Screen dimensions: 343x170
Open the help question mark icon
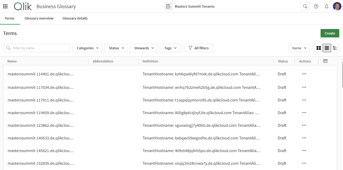[316, 6]
